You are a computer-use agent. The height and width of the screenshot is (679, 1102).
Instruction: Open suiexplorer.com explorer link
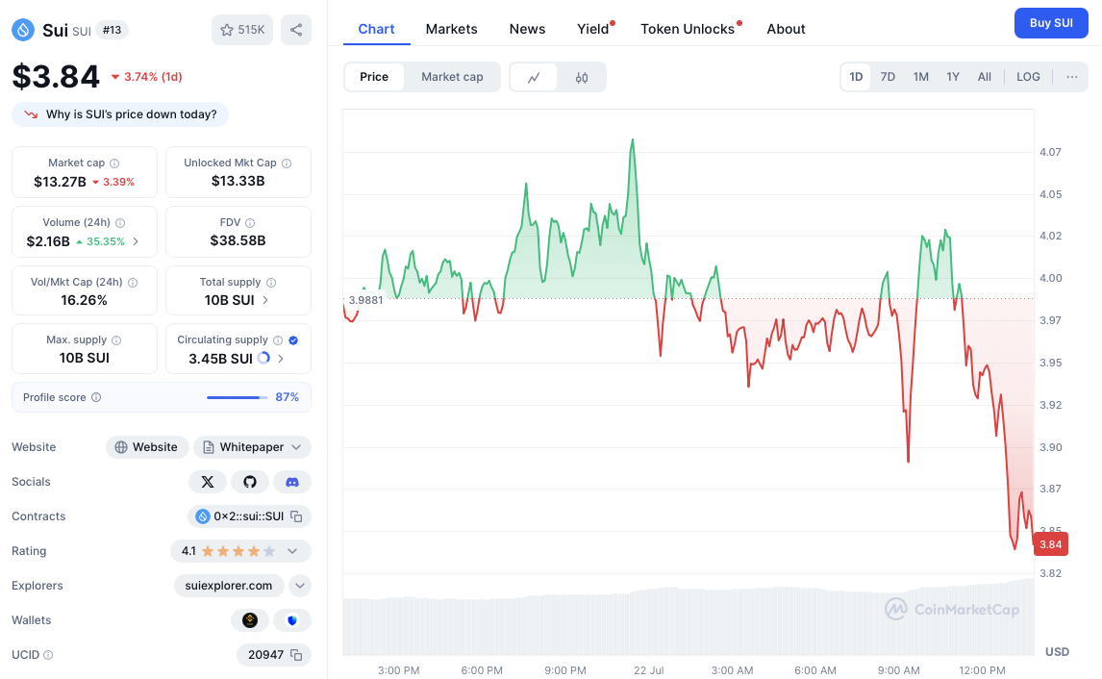coord(229,586)
